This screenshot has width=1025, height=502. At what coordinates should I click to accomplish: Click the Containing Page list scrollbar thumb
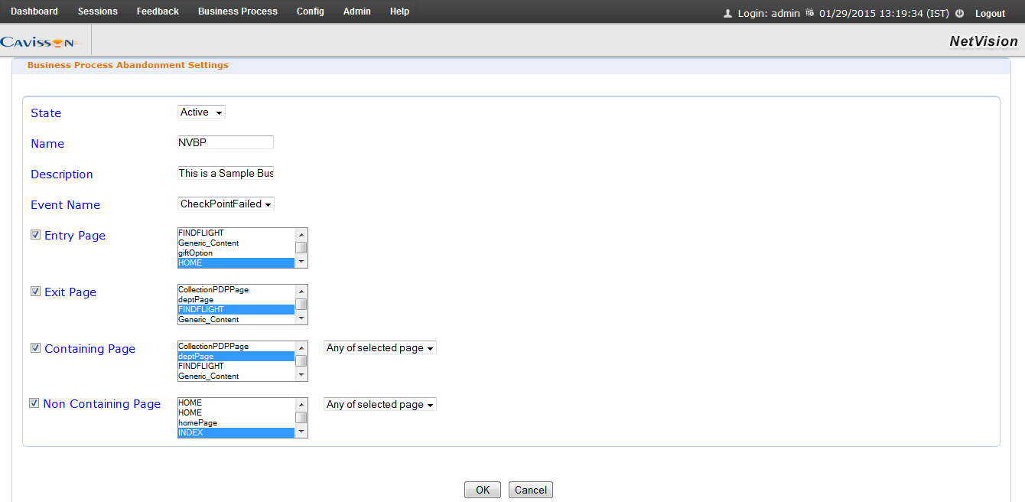301,361
